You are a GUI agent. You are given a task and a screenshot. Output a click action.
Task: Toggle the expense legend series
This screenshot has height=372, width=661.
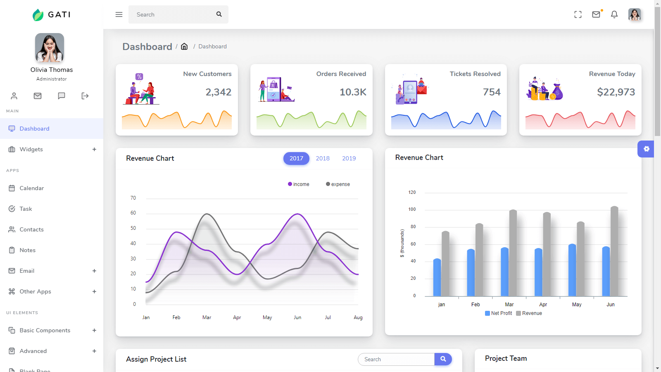point(338,184)
